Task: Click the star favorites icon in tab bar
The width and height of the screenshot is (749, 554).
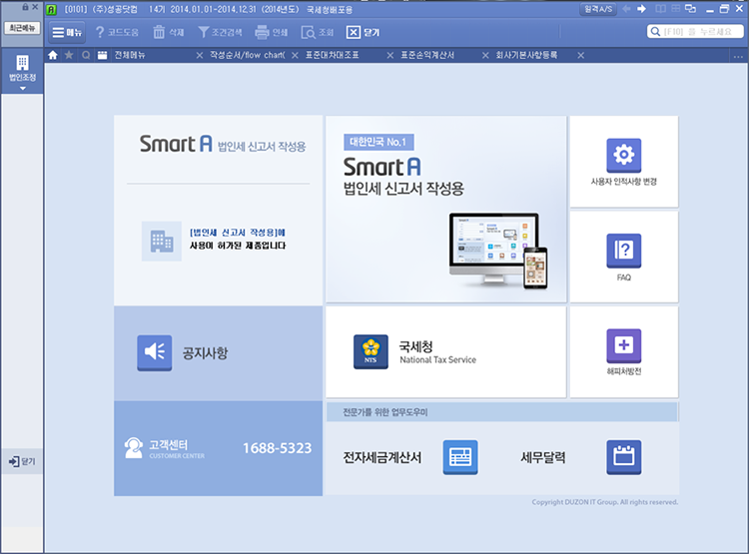Action: tap(69, 56)
